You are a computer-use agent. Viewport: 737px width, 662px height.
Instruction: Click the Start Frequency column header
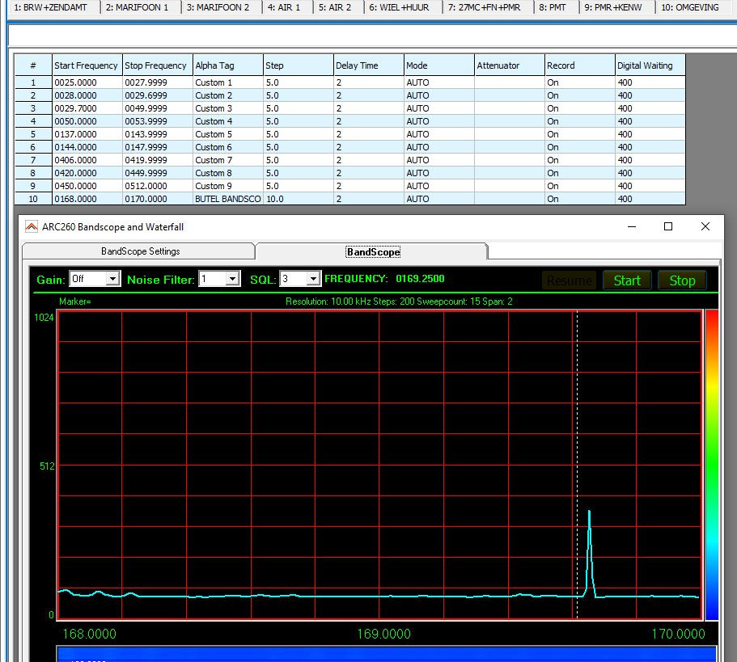[x=87, y=65]
